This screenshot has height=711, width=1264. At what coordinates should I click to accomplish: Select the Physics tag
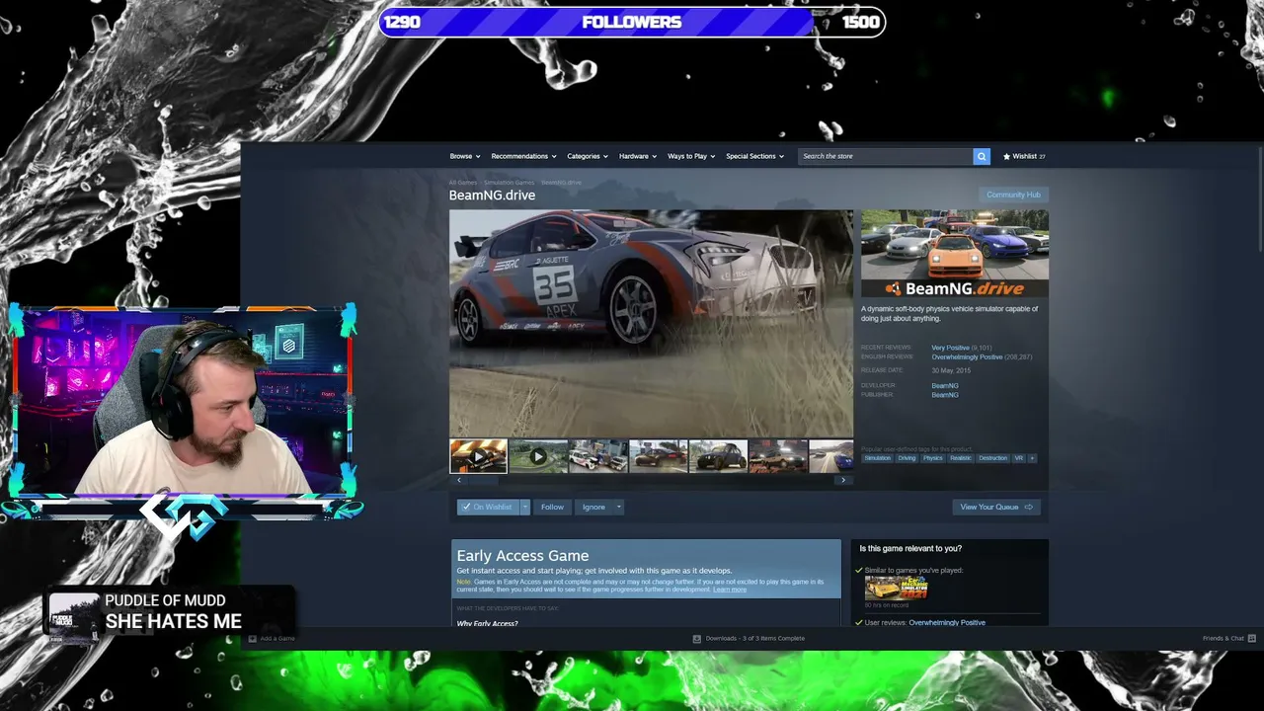[933, 458]
